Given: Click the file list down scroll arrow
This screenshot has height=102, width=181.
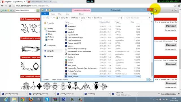Looking at the screenshot, I should (152, 77).
